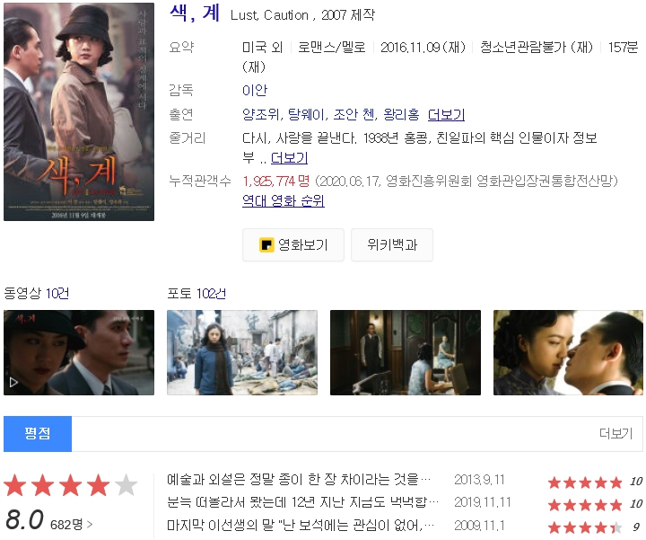The image size is (646, 540).
Task: Open actress 탕웨이 link
Action: coord(307,114)
